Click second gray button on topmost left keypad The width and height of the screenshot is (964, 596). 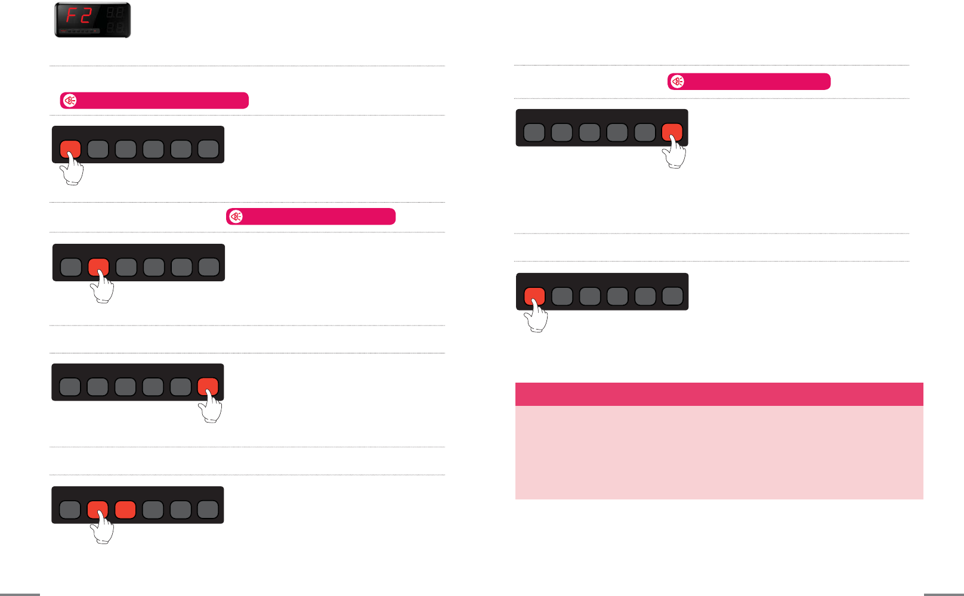point(98,149)
